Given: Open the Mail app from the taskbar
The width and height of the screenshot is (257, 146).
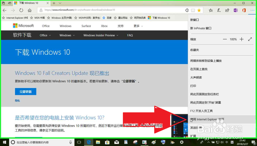Looking at the screenshot, I should (x=117, y=142).
